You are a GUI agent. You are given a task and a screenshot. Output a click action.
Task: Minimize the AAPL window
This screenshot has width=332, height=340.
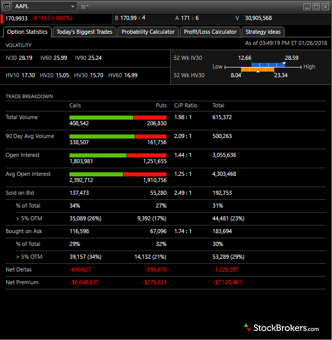click(x=306, y=7)
